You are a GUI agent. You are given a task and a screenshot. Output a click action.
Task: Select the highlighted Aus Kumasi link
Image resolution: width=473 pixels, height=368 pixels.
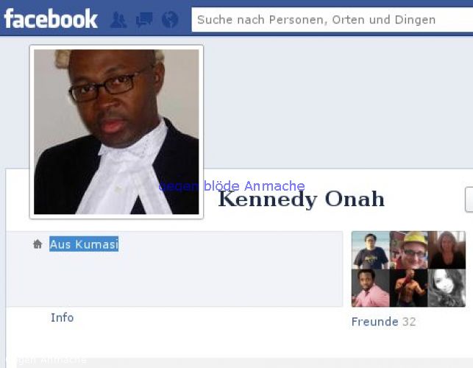pyautogui.click(x=84, y=244)
